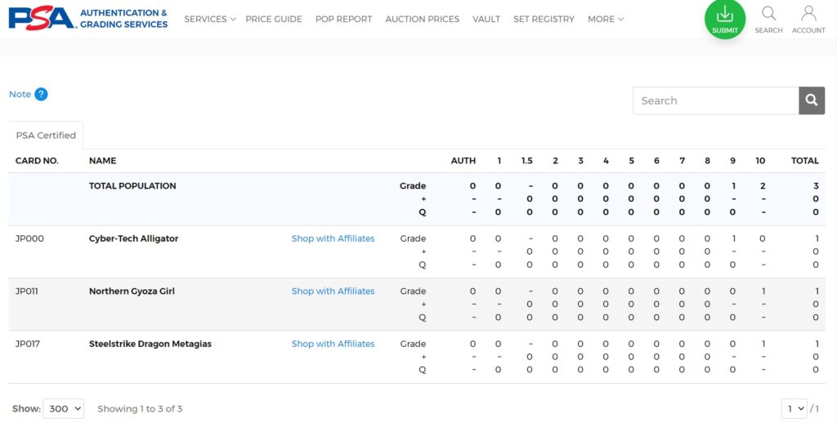Click card number JP011
The width and height of the screenshot is (837, 427).
(x=27, y=291)
